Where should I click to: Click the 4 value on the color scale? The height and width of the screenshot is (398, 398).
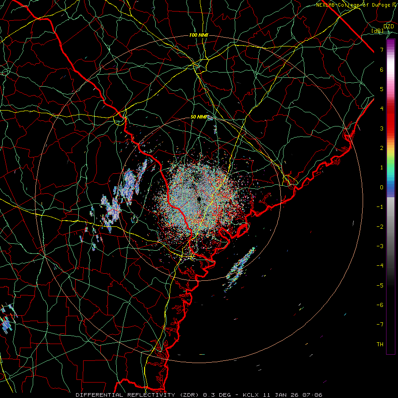(382, 109)
